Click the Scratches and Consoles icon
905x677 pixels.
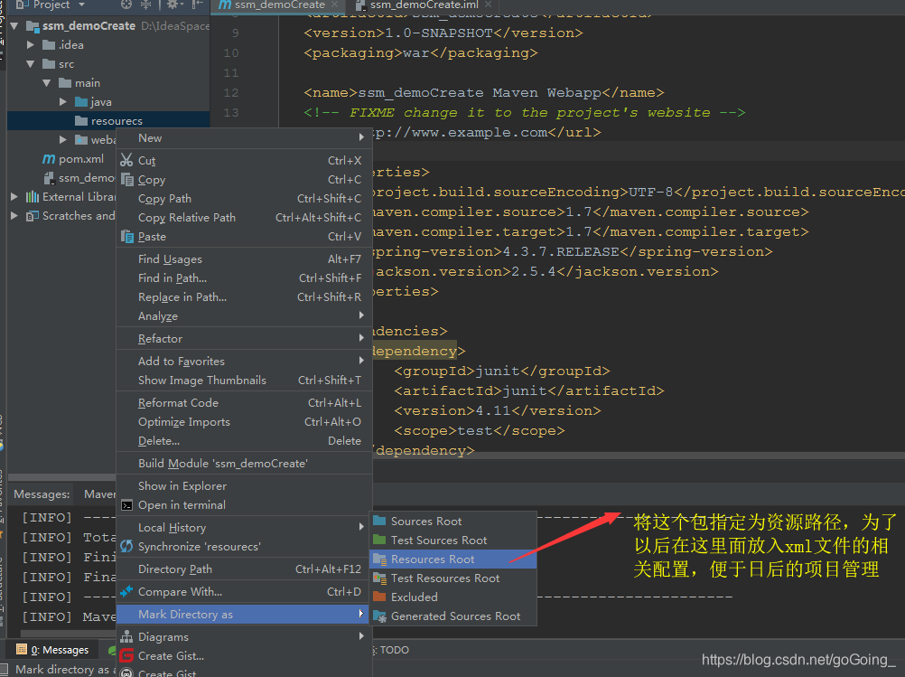33,216
